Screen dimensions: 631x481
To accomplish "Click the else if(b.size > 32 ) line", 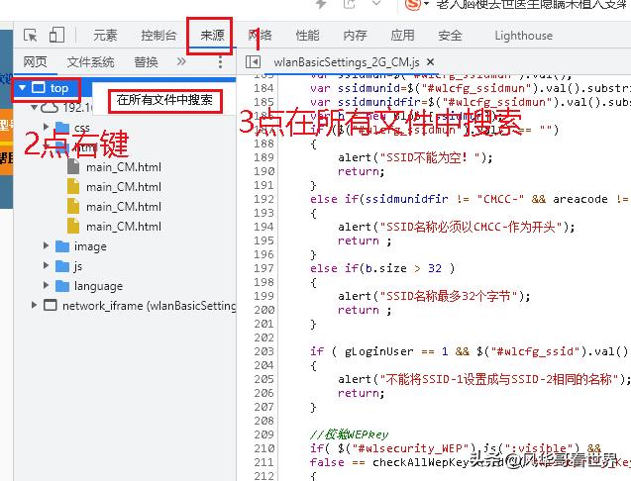I will [x=382, y=268].
